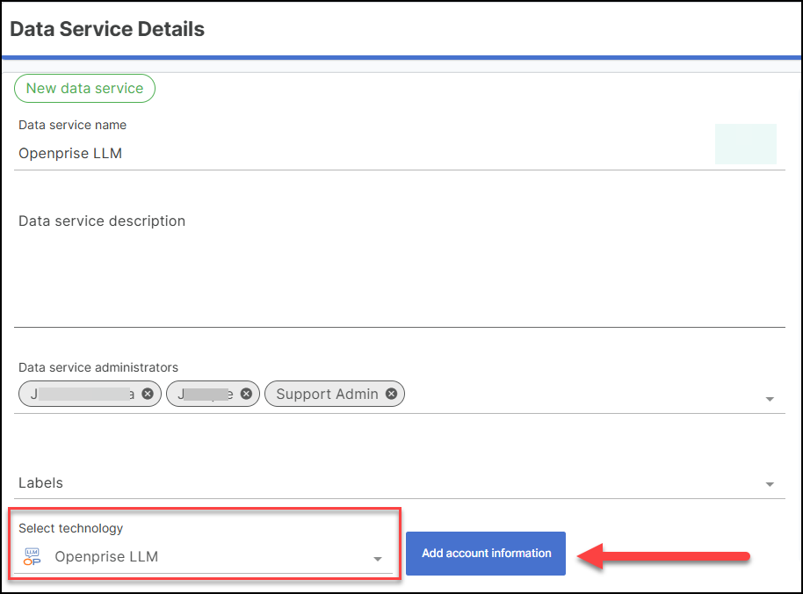Click the light green box beside the name

(x=745, y=144)
